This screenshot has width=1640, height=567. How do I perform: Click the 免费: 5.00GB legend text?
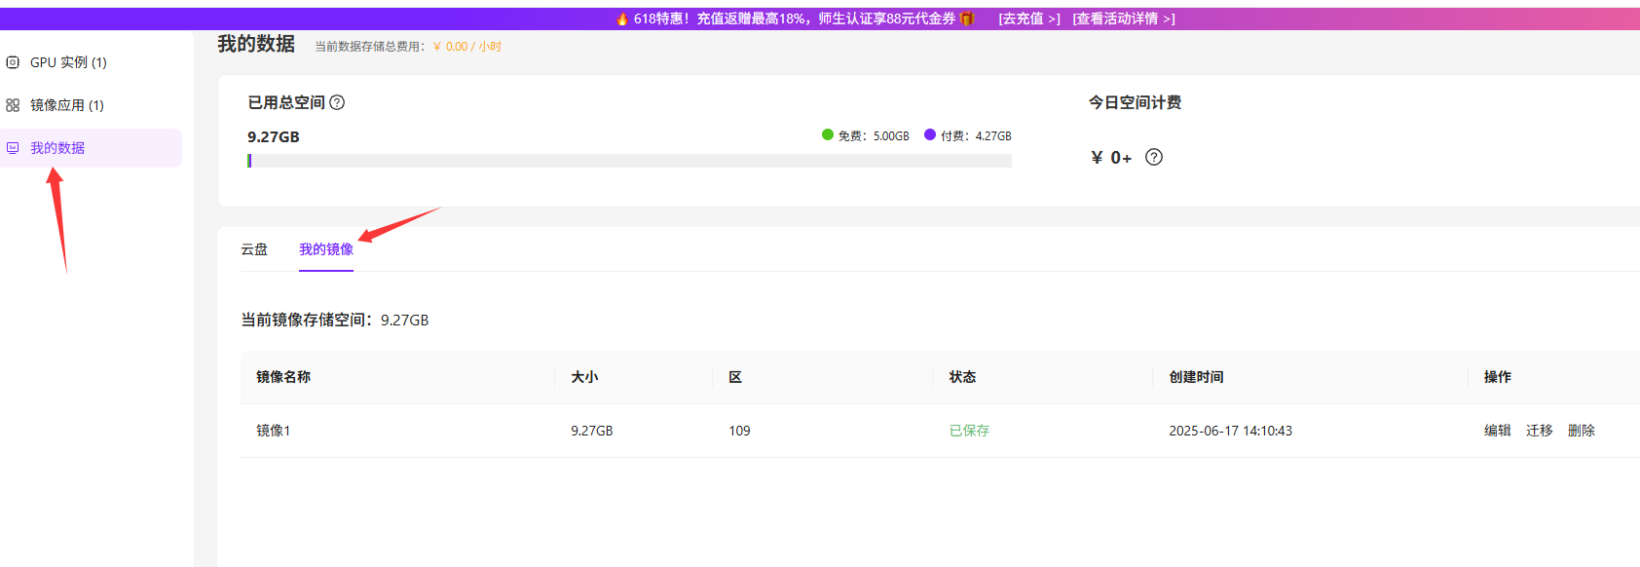coord(874,136)
